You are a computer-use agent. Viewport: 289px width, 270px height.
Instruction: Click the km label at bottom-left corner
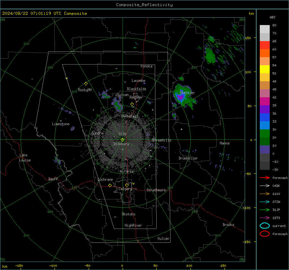(x=4, y=266)
